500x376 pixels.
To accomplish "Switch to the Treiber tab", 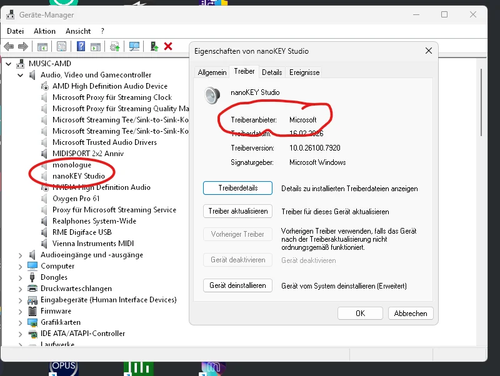I will click(x=244, y=71).
